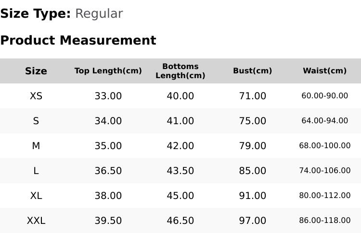Click the S size row label
Viewport: 361px width, 233px height.
click(x=36, y=121)
